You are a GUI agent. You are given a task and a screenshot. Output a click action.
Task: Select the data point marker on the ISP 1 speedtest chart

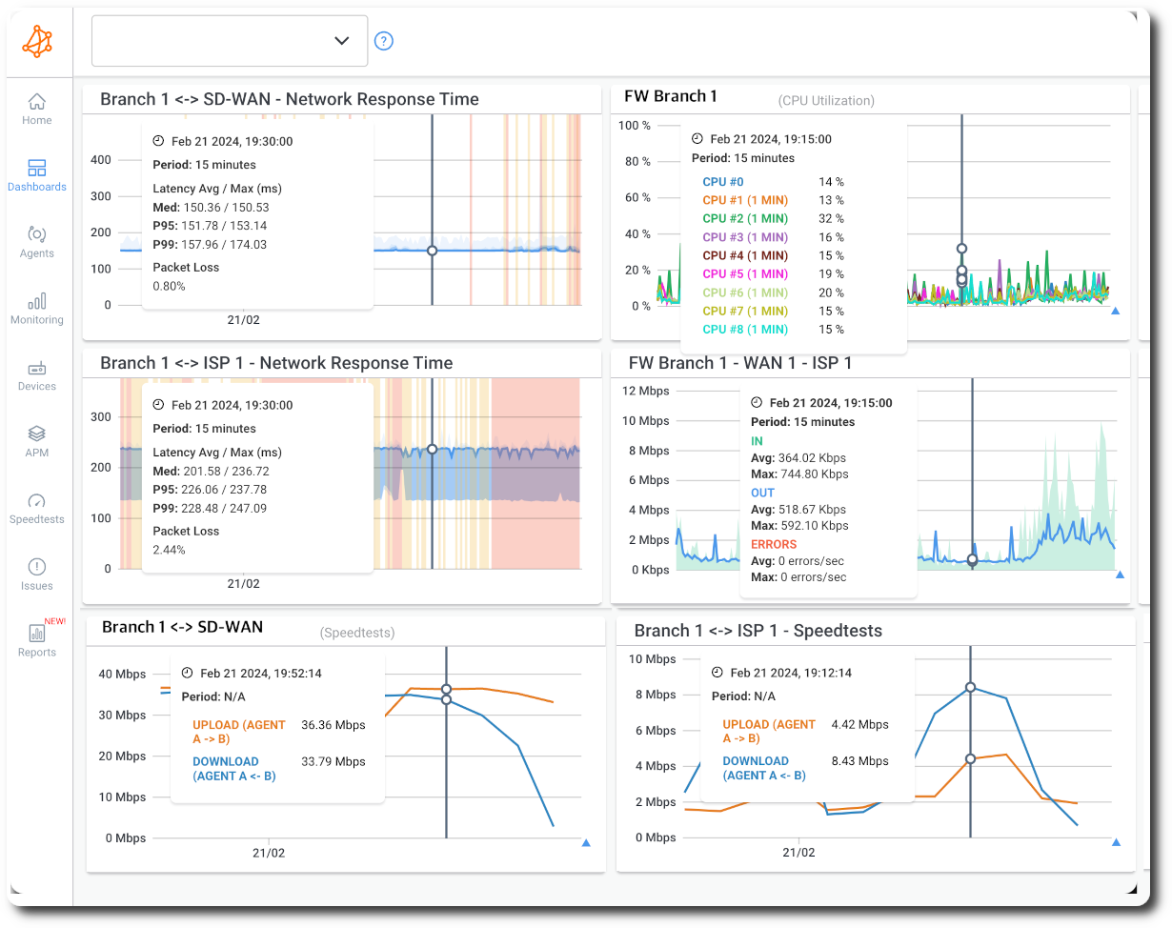click(970, 686)
